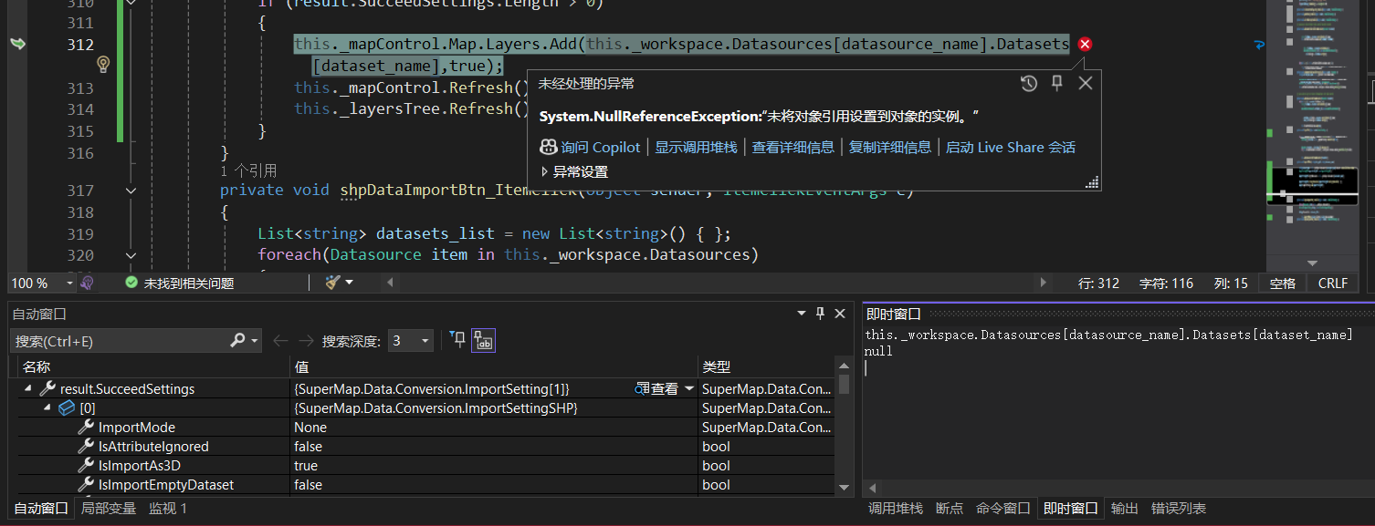1375x526 pixels.
Task: Click the 名称 column header
Action: coord(152,366)
